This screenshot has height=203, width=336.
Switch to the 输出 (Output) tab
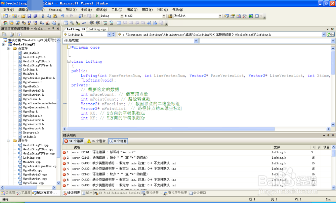click(x=87, y=193)
